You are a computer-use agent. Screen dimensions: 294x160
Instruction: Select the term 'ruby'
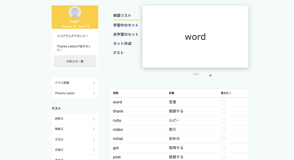[x=117, y=121]
